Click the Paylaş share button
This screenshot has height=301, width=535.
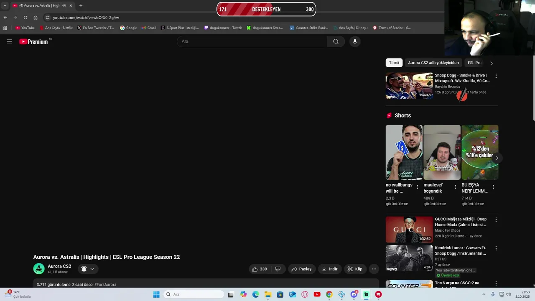(x=301, y=269)
